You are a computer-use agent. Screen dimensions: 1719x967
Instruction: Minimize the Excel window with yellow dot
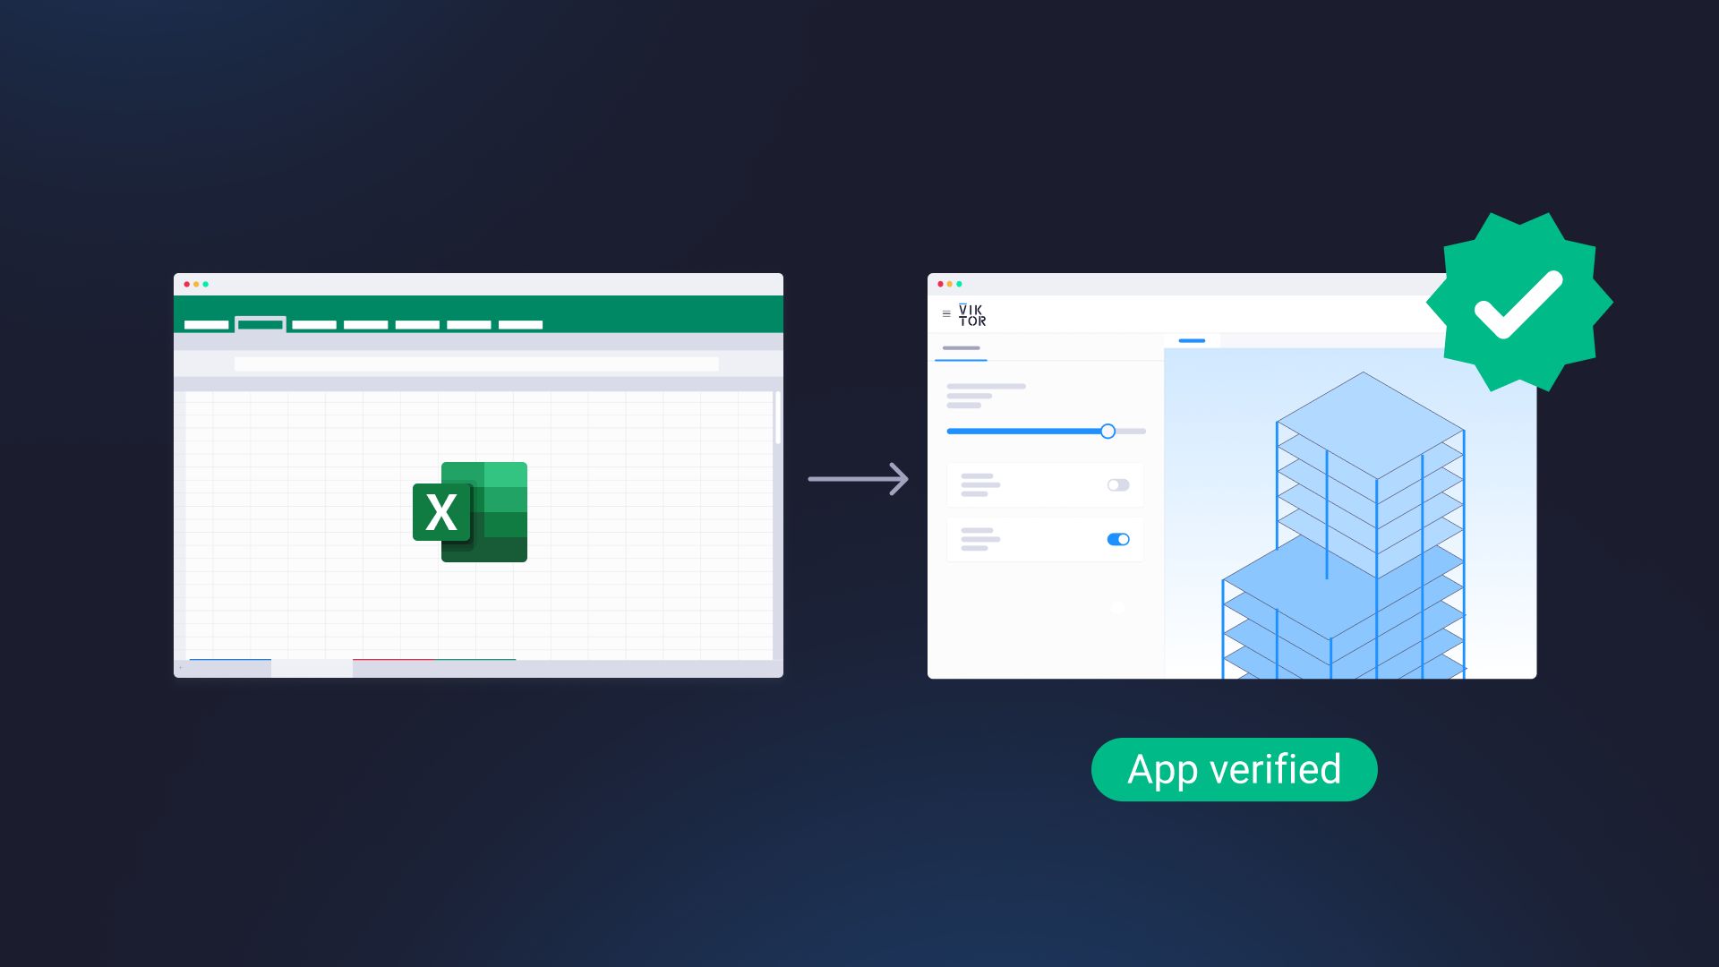(196, 285)
